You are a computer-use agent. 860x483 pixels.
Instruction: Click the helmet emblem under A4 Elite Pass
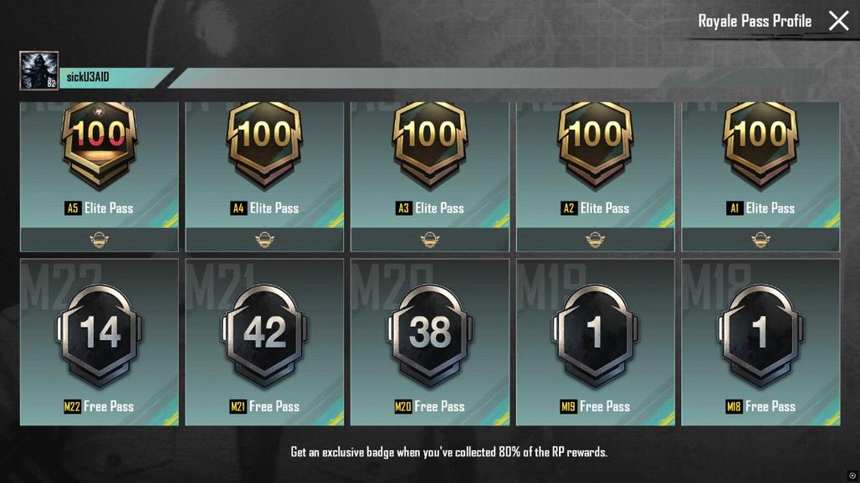click(264, 240)
